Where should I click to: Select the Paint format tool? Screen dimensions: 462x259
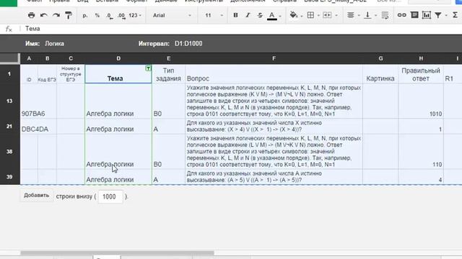coord(69,15)
